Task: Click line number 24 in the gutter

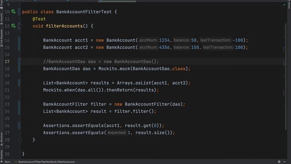Action: 7,111
